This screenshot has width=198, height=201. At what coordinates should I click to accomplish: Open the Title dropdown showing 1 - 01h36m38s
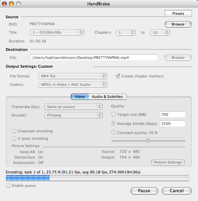click(x=57, y=32)
